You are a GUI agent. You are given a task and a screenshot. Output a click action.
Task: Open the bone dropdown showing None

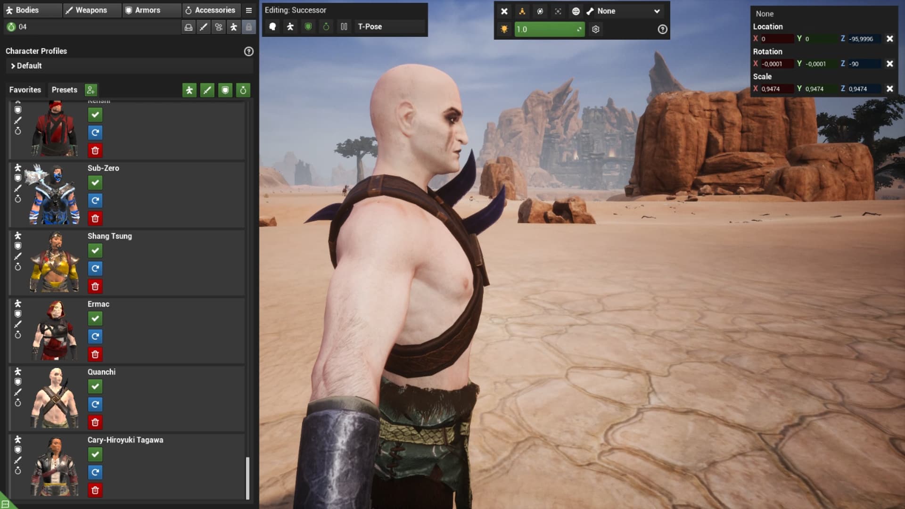point(625,11)
